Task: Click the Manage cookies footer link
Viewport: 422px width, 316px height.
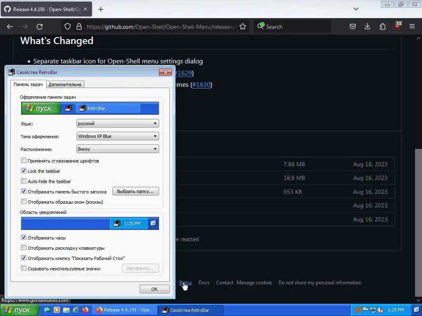Action: click(x=254, y=283)
